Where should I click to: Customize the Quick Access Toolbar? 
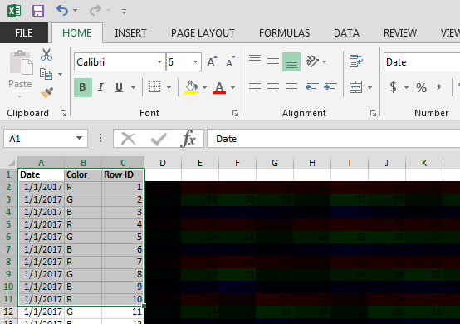coord(124,12)
